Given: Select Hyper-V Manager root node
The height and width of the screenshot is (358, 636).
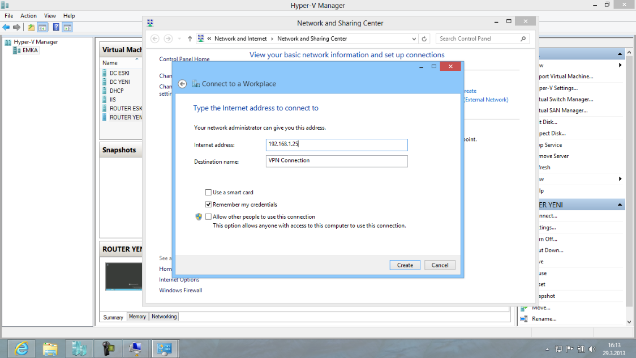Looking at the screenshot, I should (x=36, y=42).
